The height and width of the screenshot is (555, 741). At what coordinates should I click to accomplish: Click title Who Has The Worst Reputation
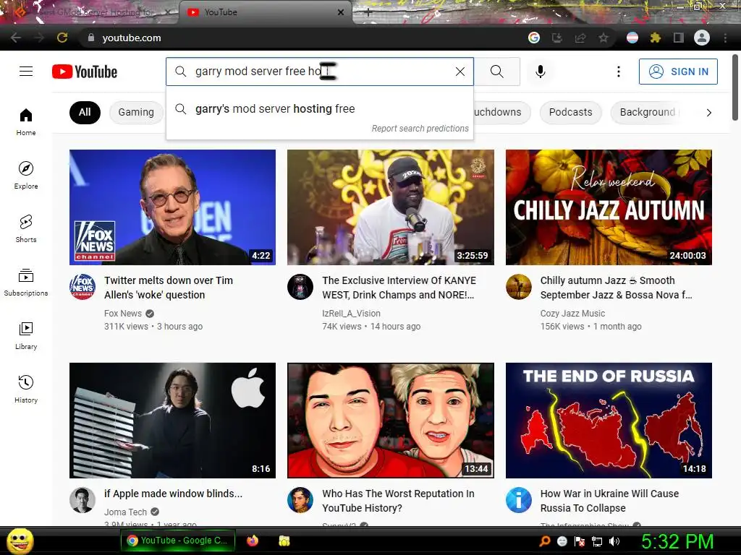398,501
